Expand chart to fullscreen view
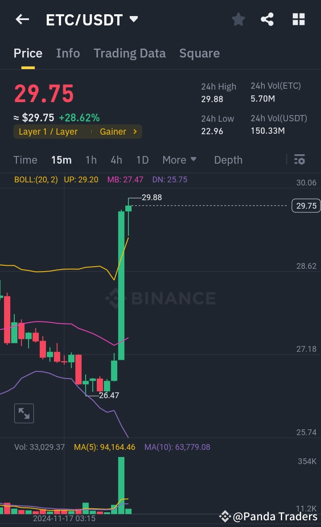 click(24, 413)
